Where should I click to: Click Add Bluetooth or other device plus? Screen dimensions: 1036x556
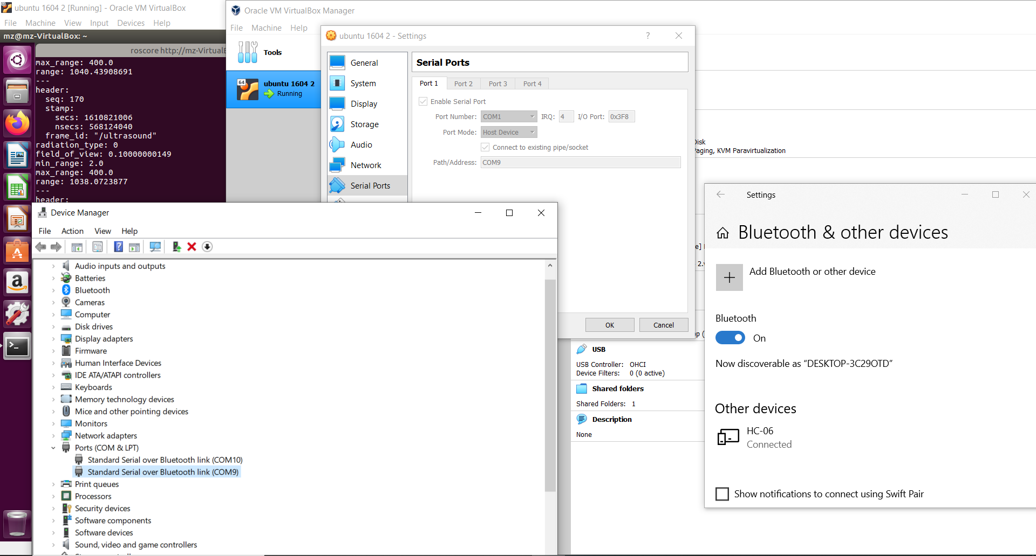coord(729,277)
